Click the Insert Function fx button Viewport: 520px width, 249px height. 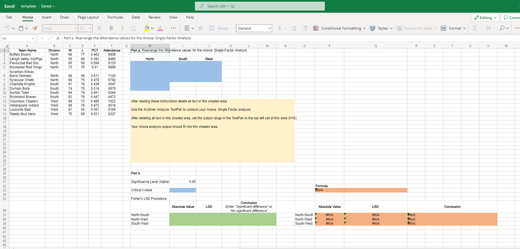click(x=58, y=38)
